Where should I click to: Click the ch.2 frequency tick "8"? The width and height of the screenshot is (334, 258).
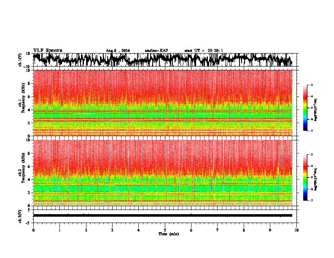coord(30,153)
